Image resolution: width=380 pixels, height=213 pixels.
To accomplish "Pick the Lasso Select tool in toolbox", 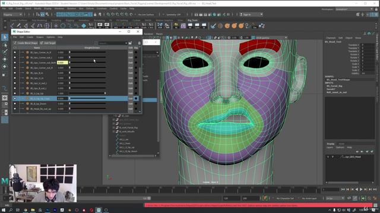I will coord(5,45).
